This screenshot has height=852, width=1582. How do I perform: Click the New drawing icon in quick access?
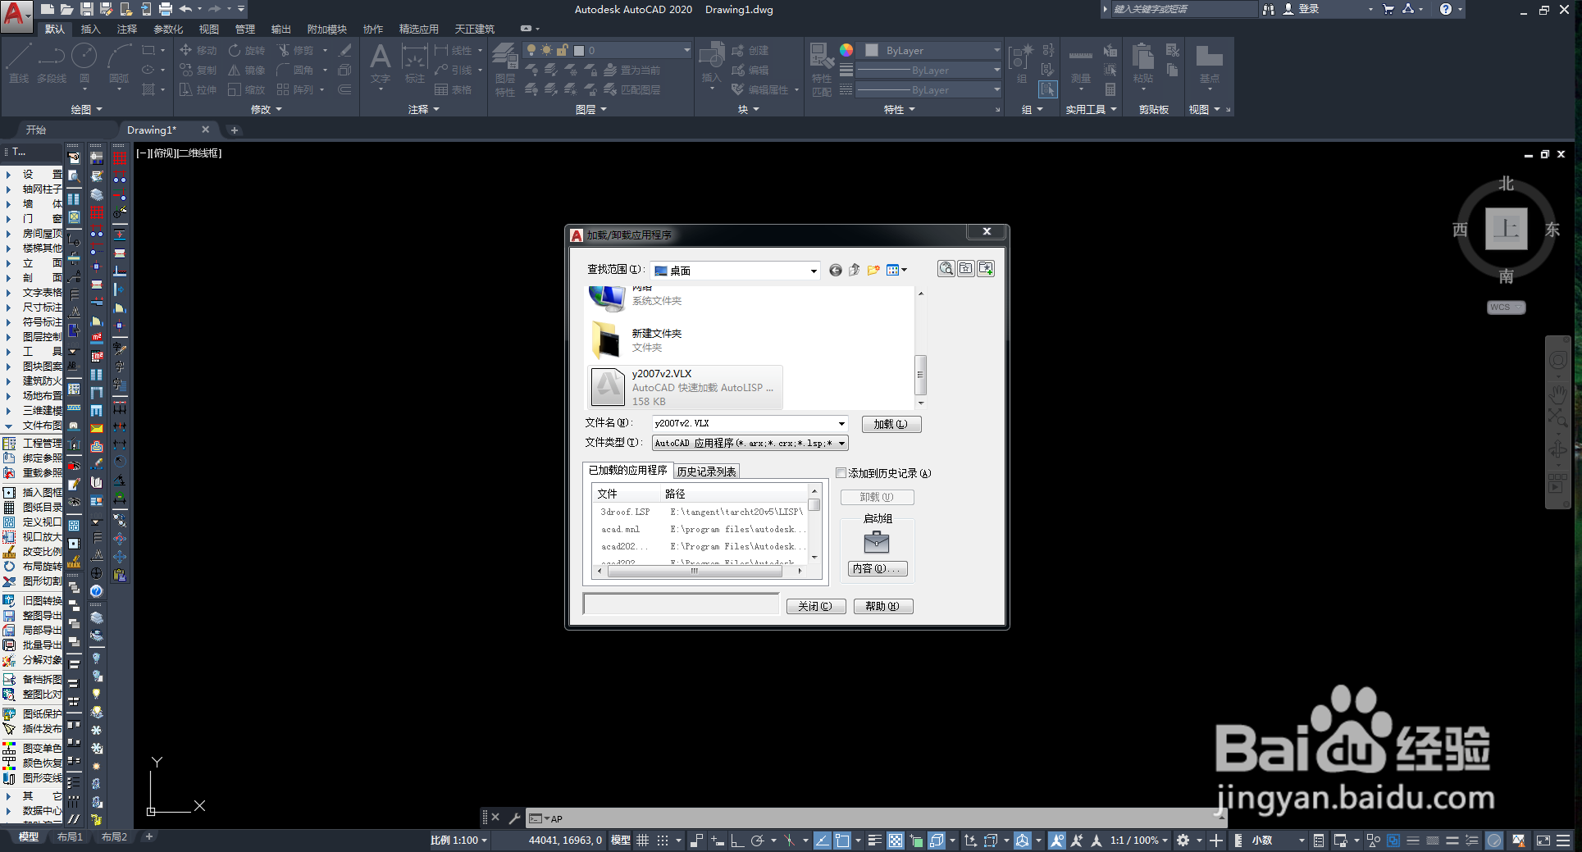pyautogui.click(x=47, y=9)
